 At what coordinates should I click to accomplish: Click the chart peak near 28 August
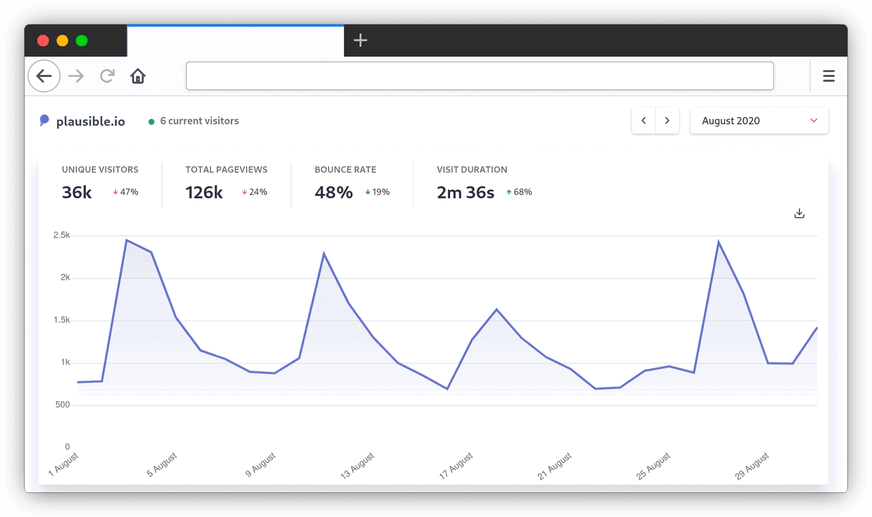(719, 240)
